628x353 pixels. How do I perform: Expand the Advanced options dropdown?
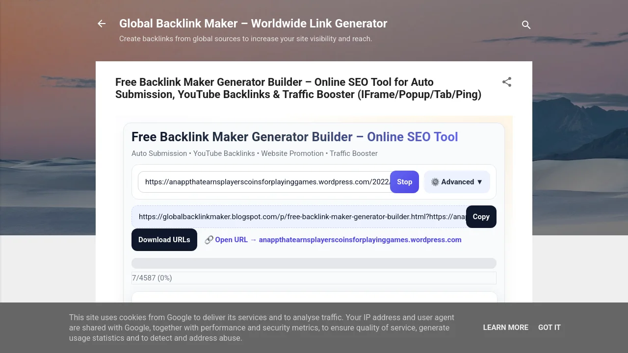[x=457, y=182]
